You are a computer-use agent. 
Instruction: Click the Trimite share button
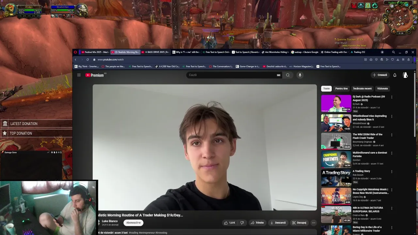pyautogui.click(x=257, y=223)
